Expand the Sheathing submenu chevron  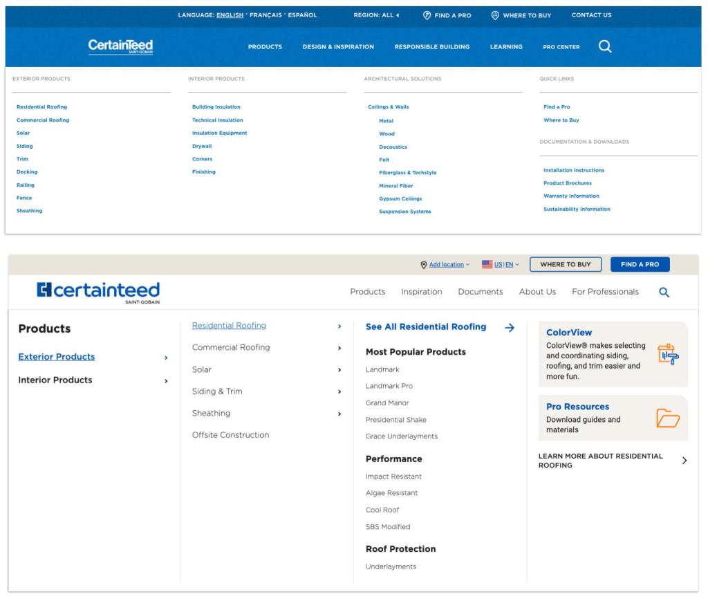(339, 414)
